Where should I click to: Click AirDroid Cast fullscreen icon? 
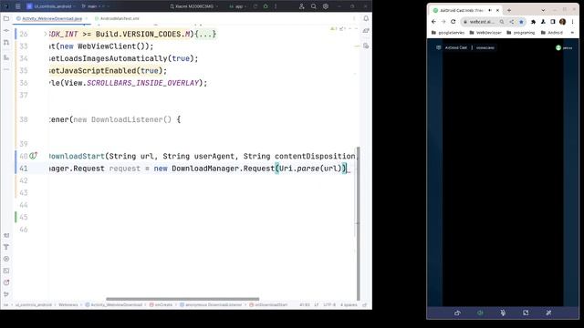(x=526, y=313)
